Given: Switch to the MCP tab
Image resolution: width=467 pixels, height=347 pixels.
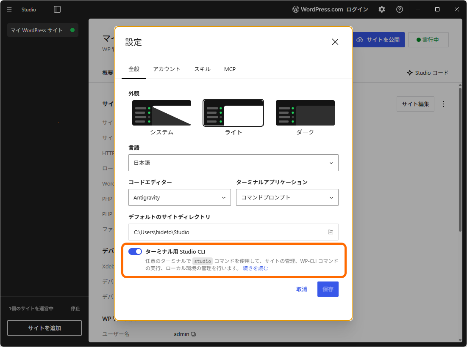Looking at the screenshot, I should pos(230,69).
